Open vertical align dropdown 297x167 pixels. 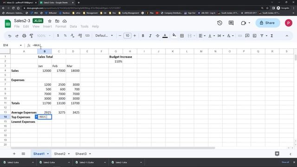(212, 36)
